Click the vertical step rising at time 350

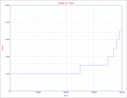[x=108, y=61]
